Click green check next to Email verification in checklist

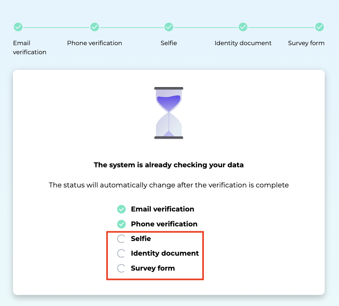coord(121,209)
